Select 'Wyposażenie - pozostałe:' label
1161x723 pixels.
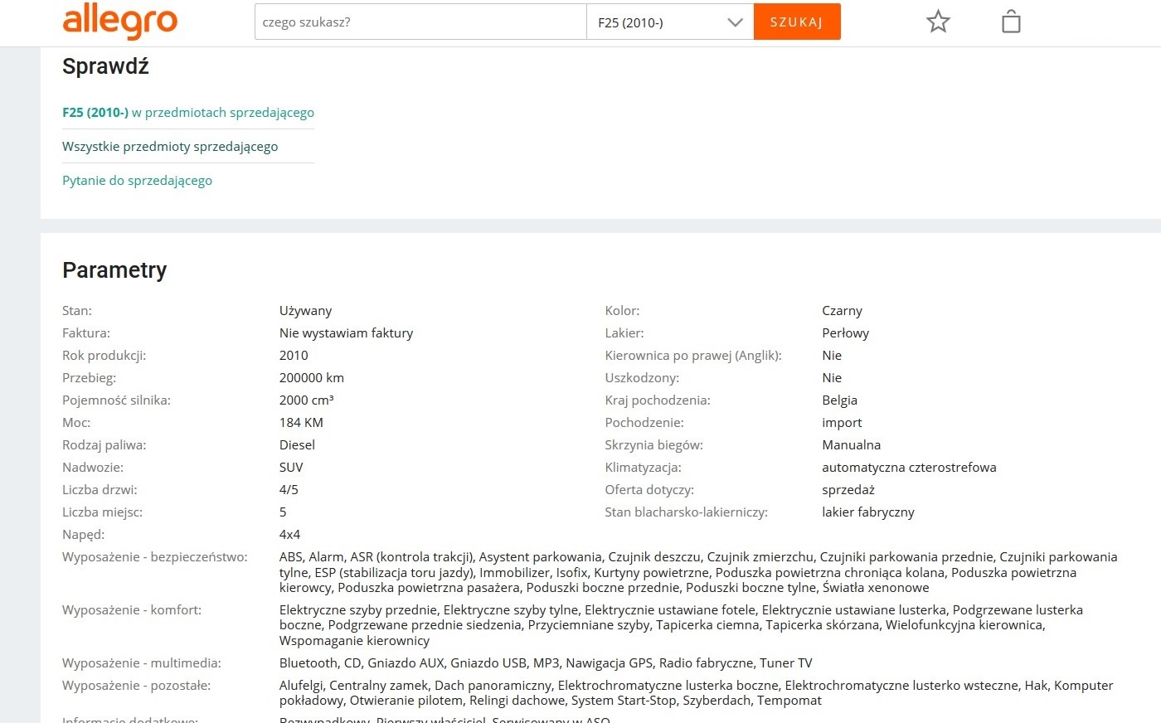137,686
